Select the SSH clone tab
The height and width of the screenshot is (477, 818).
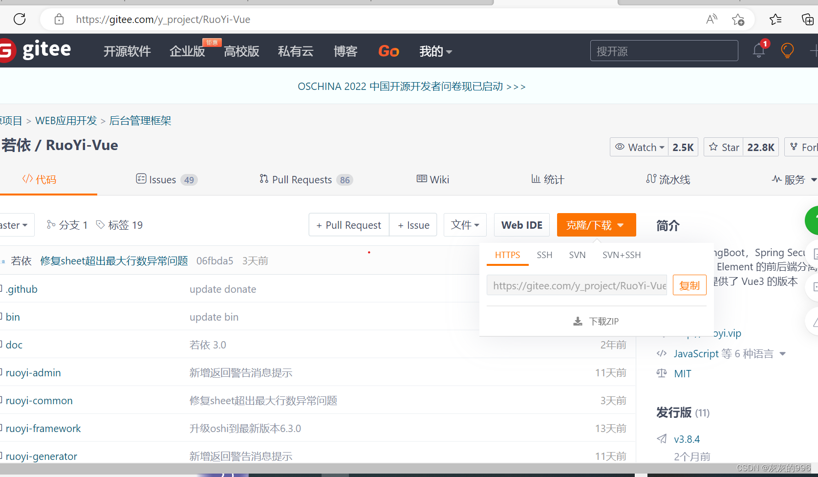point(544,255)
